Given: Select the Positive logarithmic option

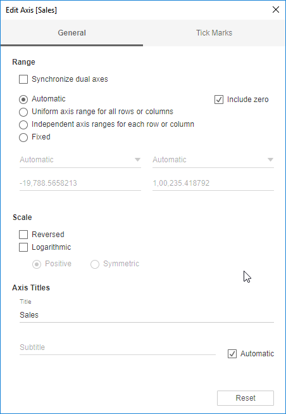Looking at the screenshot, I should [37, 264].
